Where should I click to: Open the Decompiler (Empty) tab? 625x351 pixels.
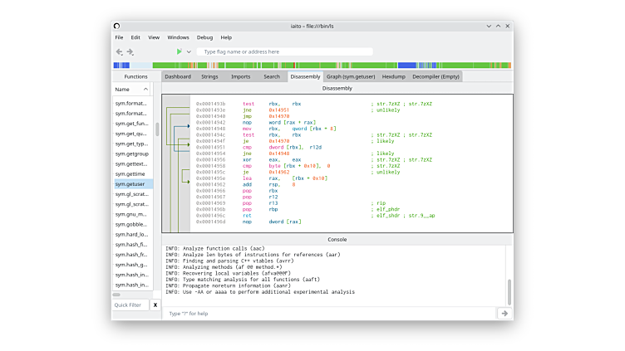tap(436, 76)
